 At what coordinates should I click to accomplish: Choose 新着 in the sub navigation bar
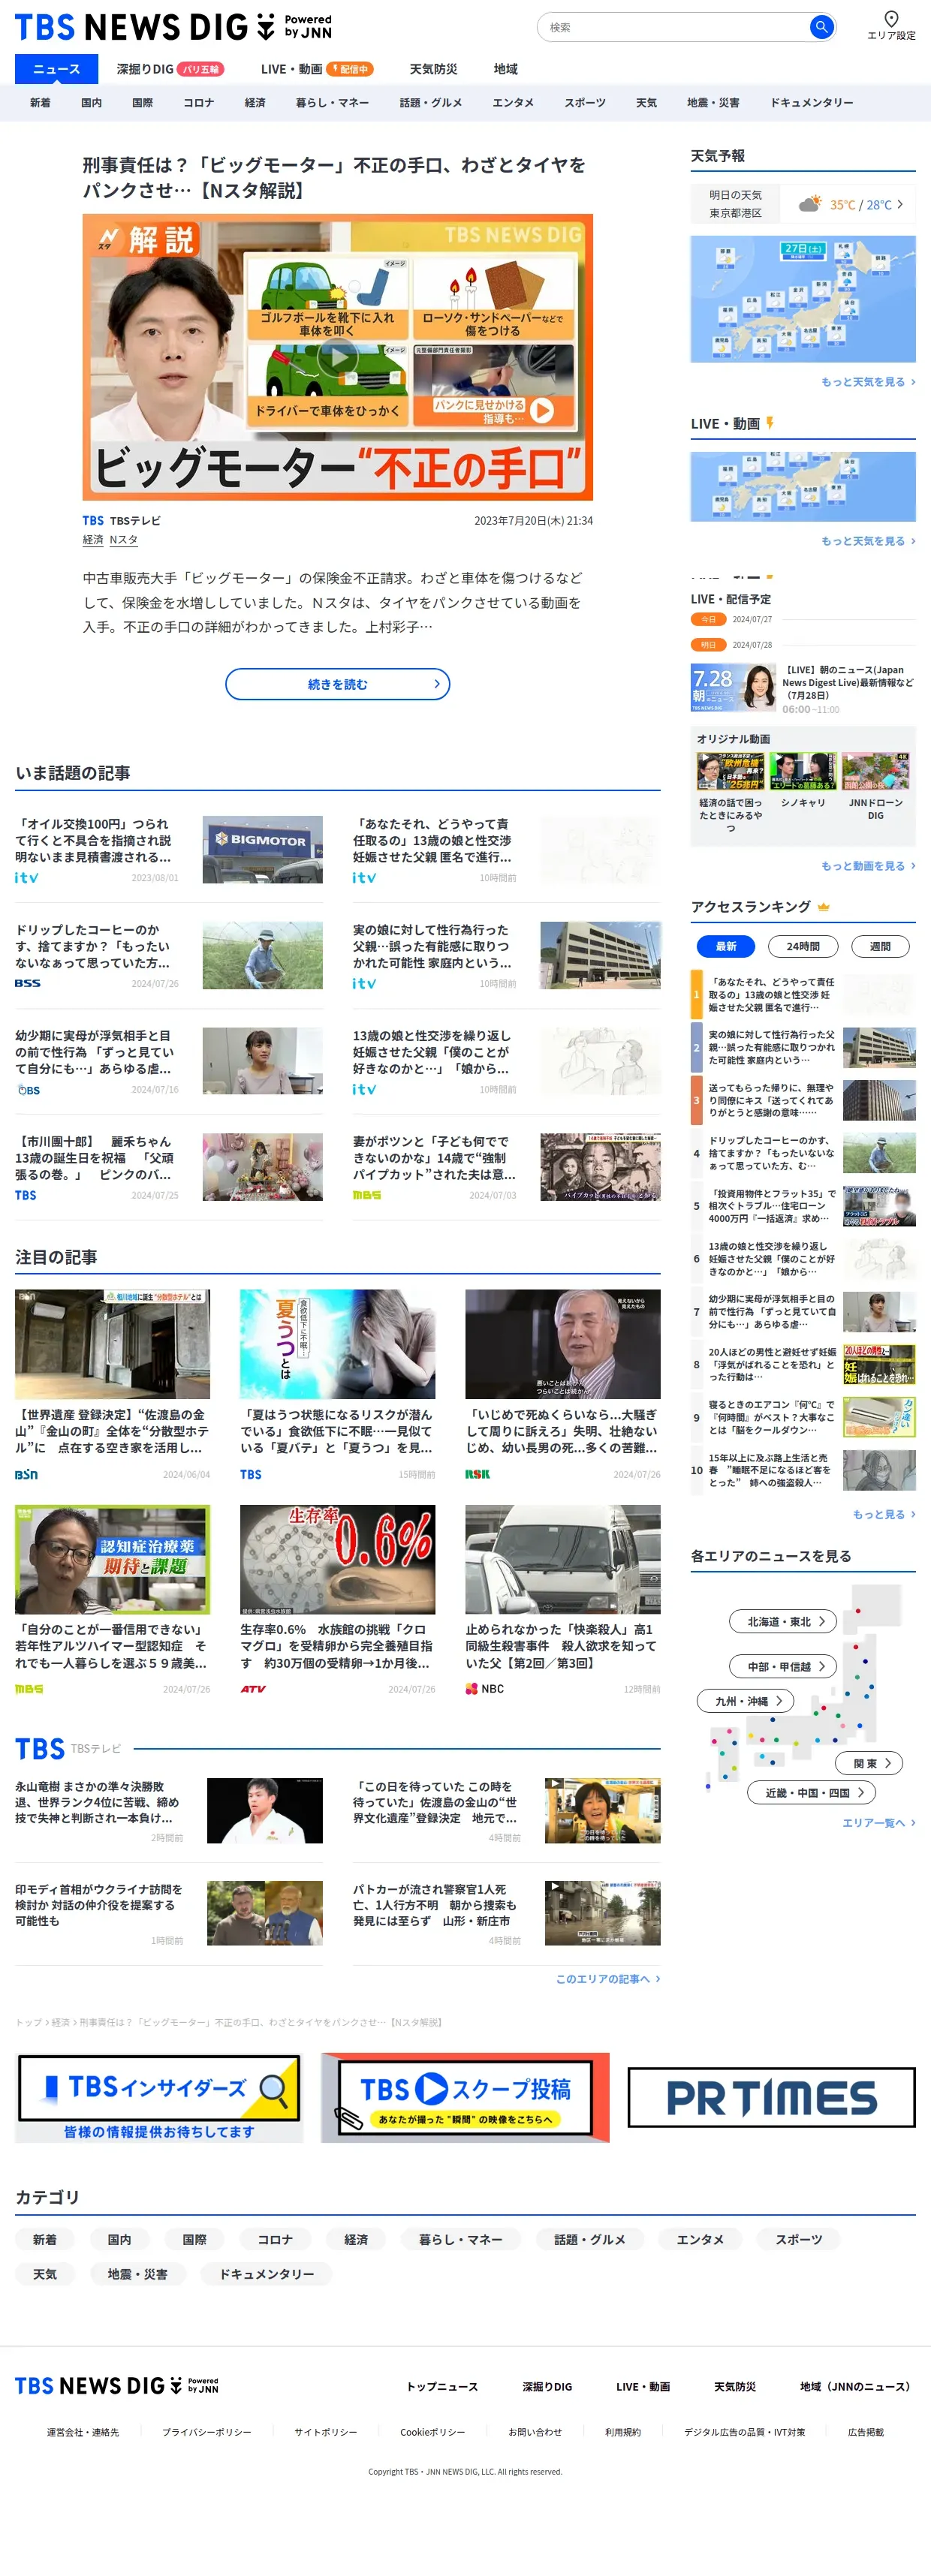(40, 103)
